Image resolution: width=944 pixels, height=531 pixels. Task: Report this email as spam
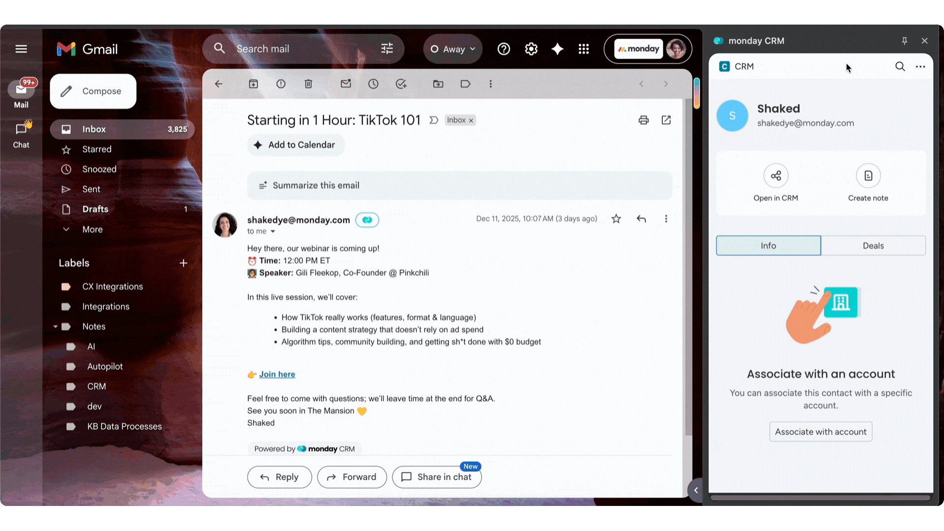tap(281, 84)
